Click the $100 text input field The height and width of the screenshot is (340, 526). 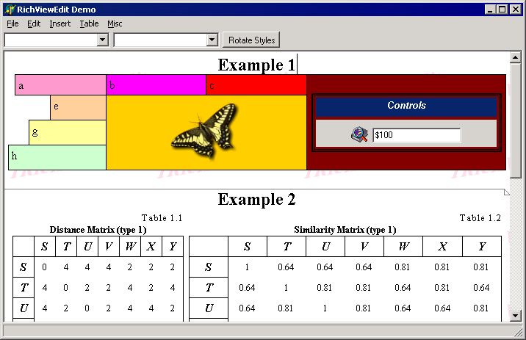(x=416, y=135)
